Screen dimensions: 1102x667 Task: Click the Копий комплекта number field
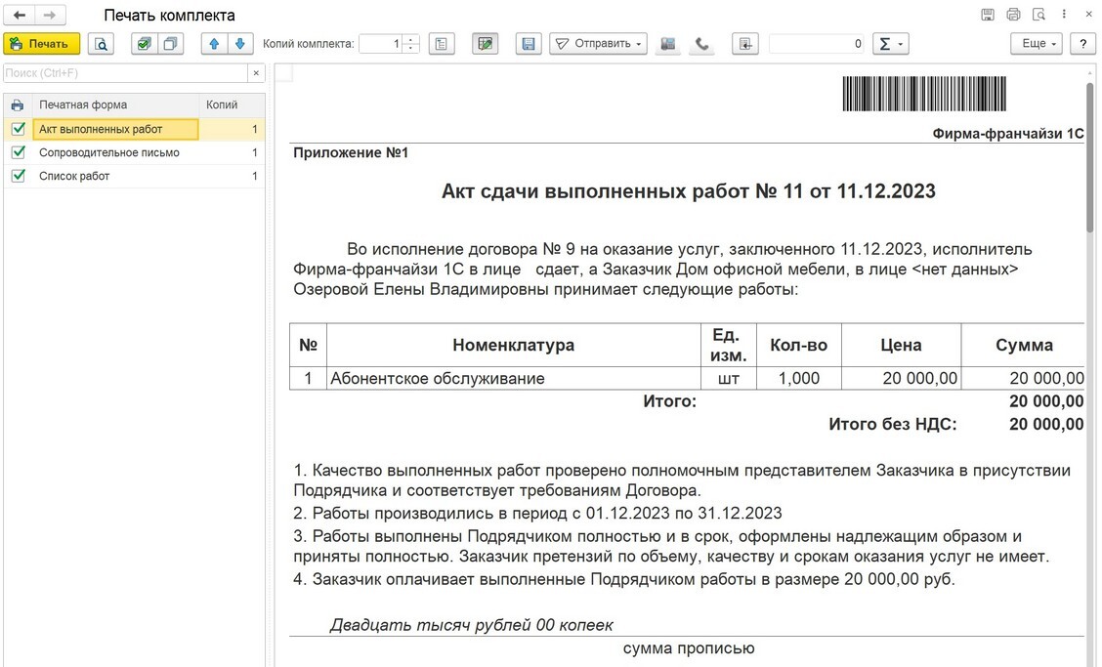click(380, 44)
